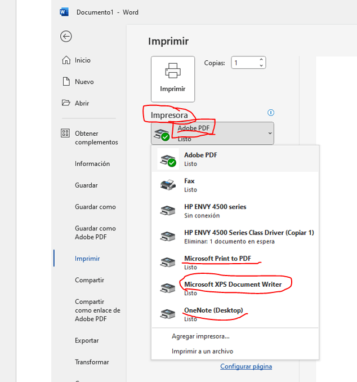Image resolution: width=357 pixels, height=382 pixels.
Task: Select Microsoft Print to PDF
Action: [x=235, y=263]
